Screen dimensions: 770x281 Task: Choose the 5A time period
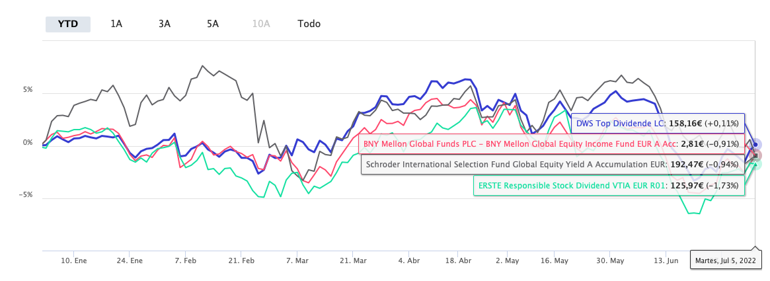click(x=212, y=24)
